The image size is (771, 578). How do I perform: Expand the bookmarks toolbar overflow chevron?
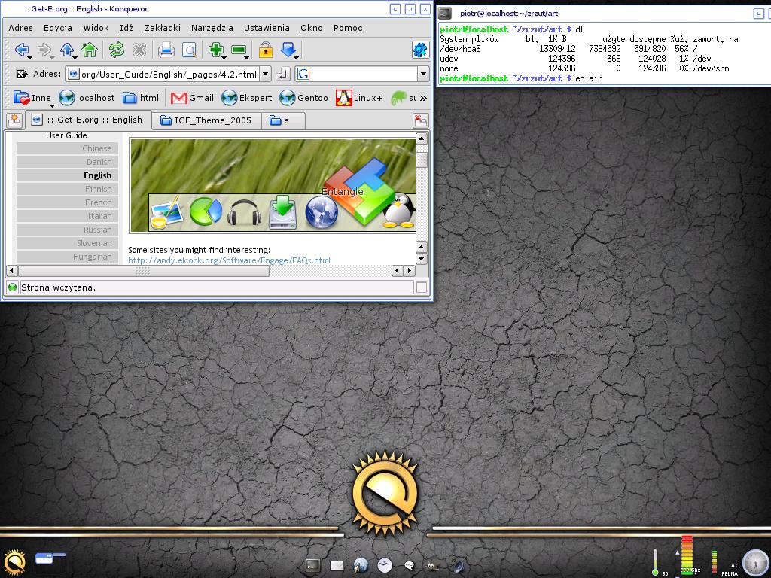pyautogui.click(x=423, y=98)
